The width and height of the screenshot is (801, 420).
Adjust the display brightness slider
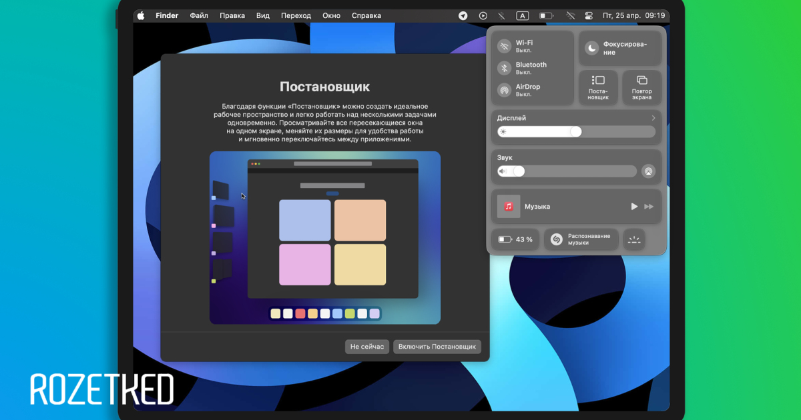coord(575,132)
